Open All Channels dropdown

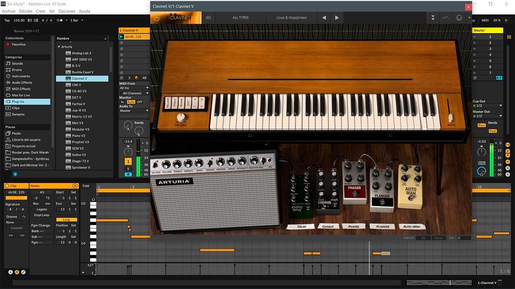point(134,93)
